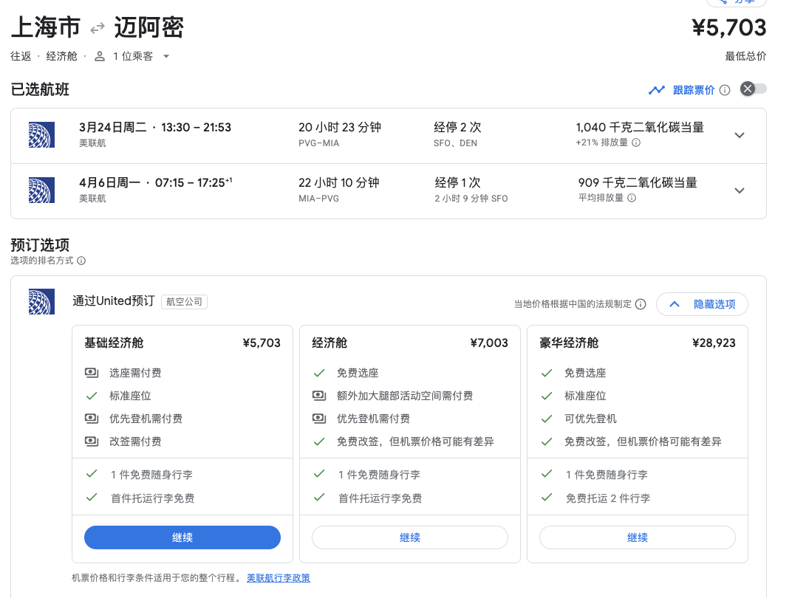Viewport: 792px width, 598px height.
Task: Click United logo on outbound flight row
Action: 41,135
